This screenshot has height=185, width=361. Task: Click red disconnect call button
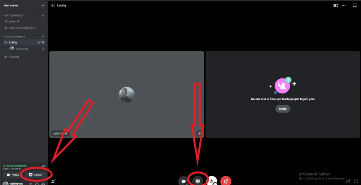[226, 181]
